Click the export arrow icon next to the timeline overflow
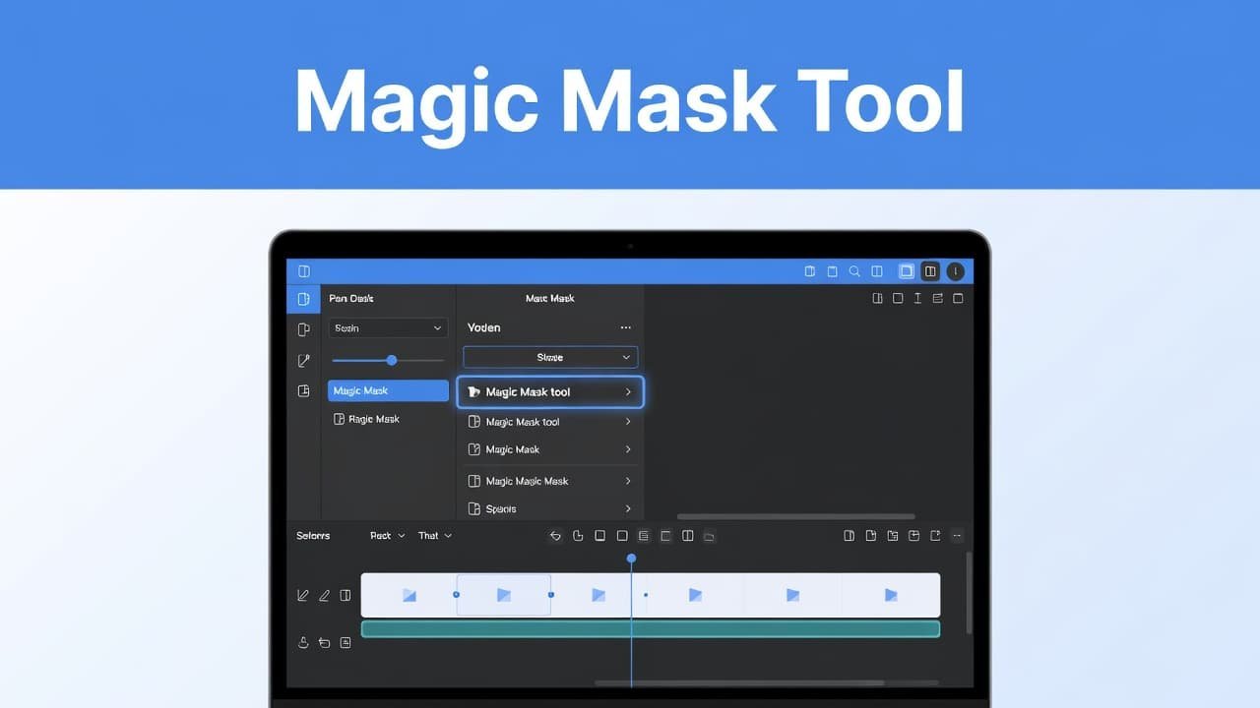Screen dimensions: 1260x708 coord(935,536)
